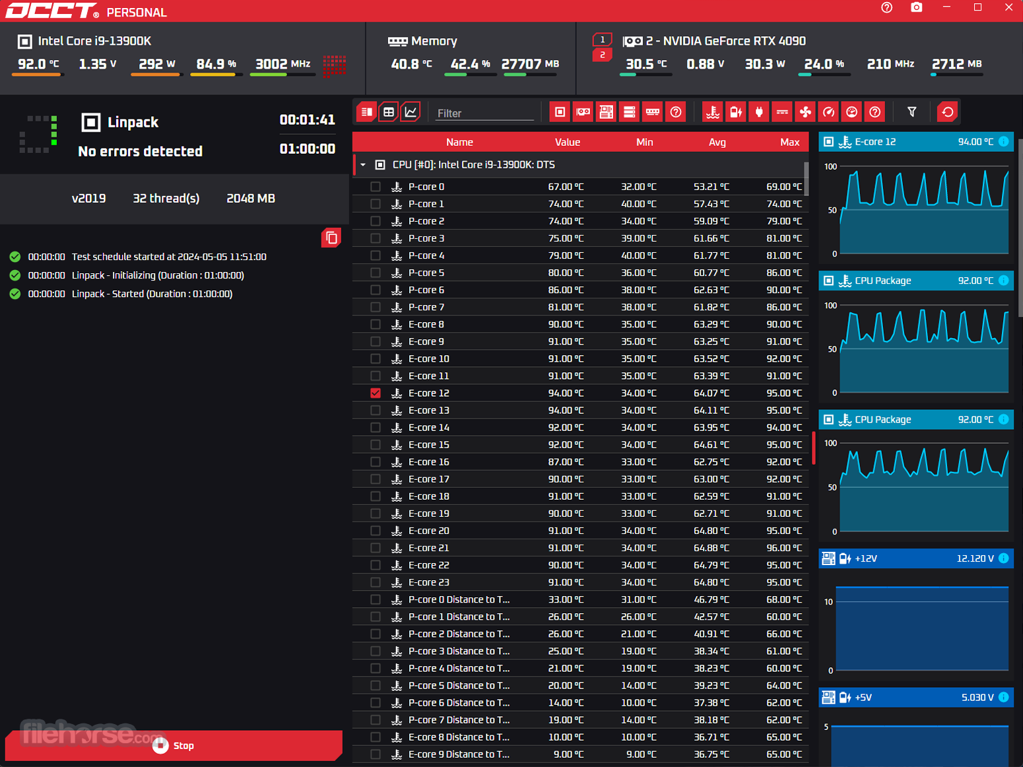The height and width of the screenshot is (767, 1023).
Task: Check the P-core 3 checkbox
Action: tap(376, 238)
